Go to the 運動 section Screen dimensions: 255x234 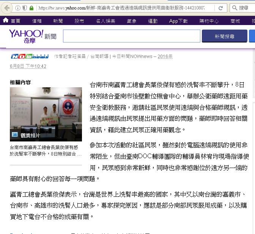pyautogui.click(x=153, y=21)
